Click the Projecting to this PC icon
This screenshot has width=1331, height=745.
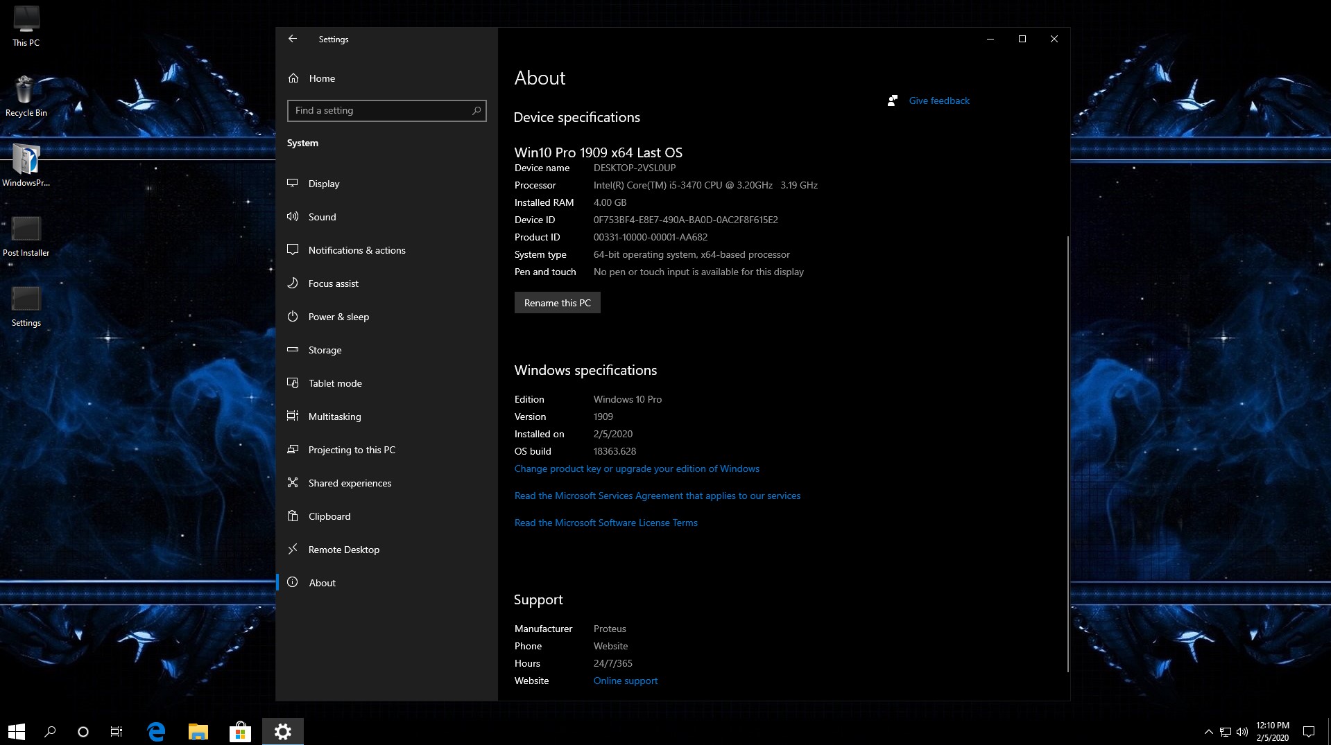click(293, 449)
